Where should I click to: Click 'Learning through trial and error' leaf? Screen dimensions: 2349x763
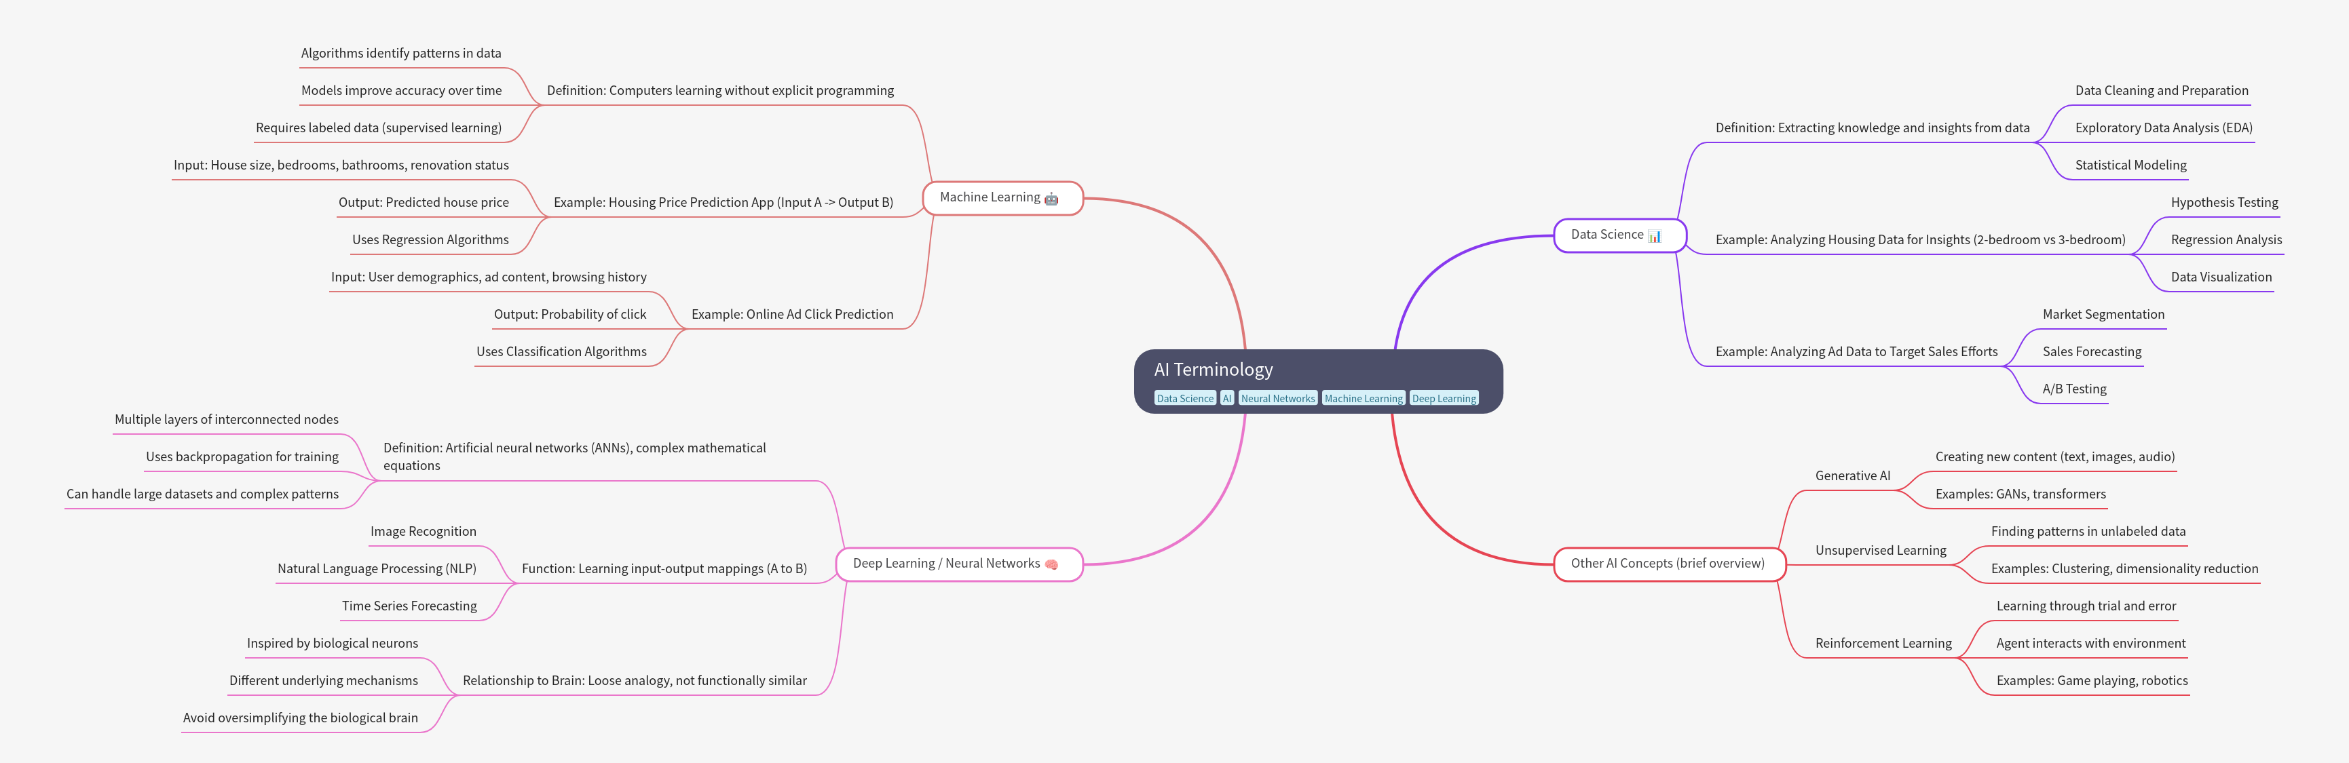[2086, 606]
